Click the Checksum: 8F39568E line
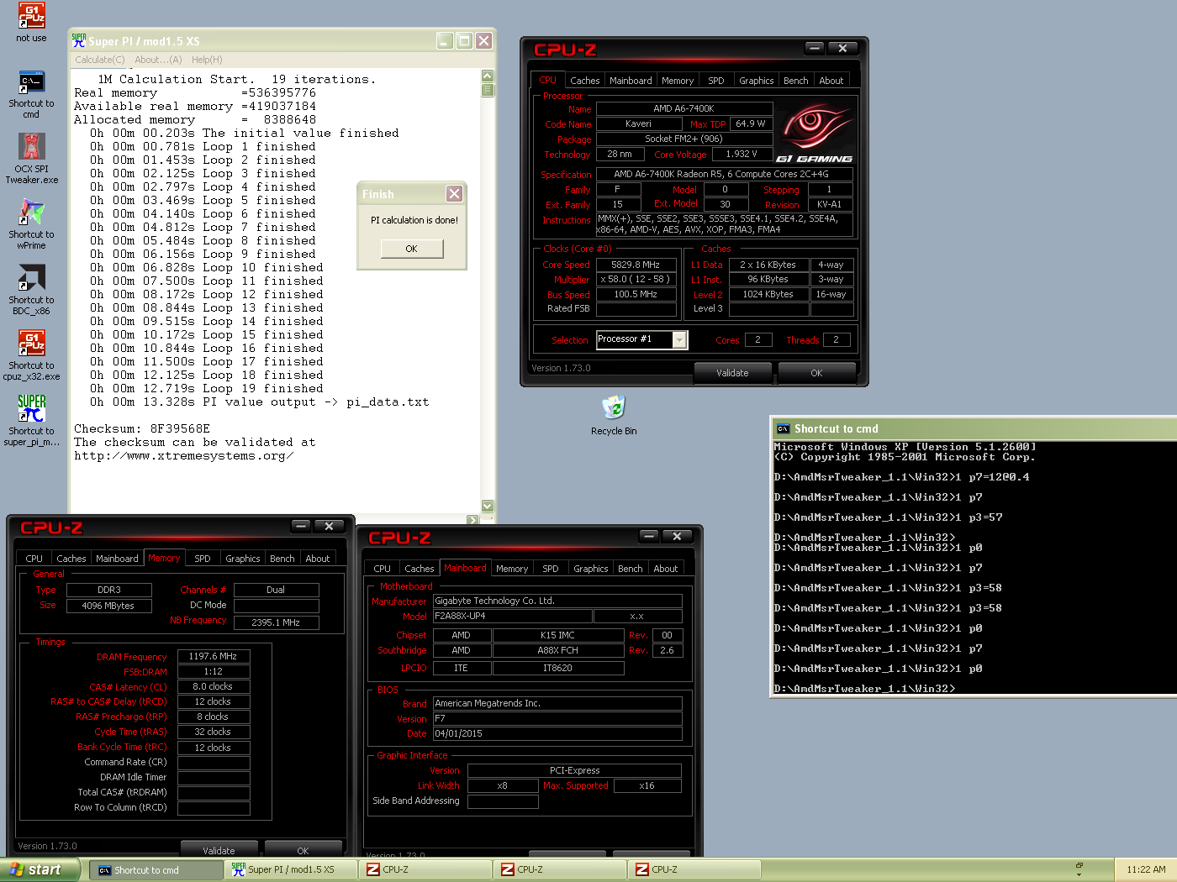The height and width of the screenshot is (882, 1177). coord(142,428)
